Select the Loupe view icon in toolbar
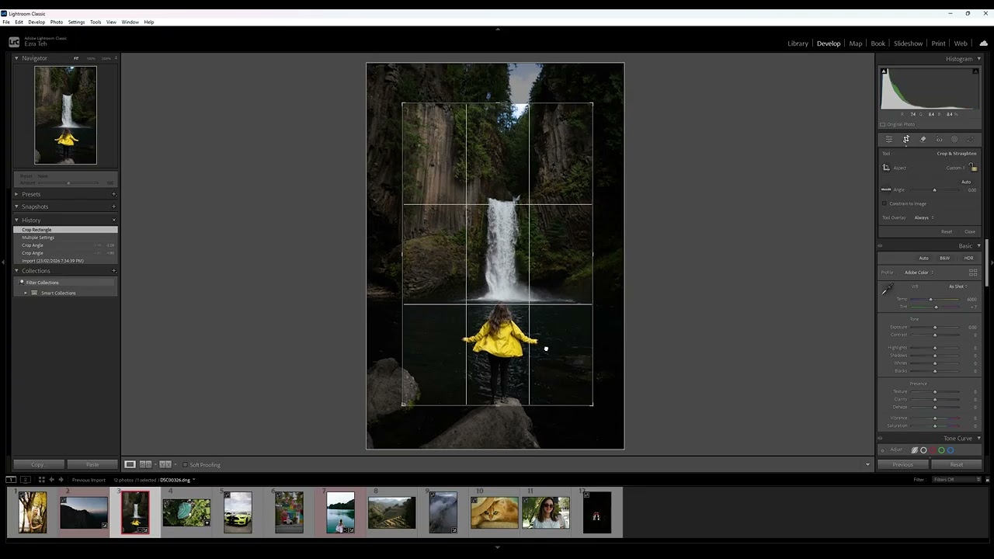994x559 pixels. [130, 464]
